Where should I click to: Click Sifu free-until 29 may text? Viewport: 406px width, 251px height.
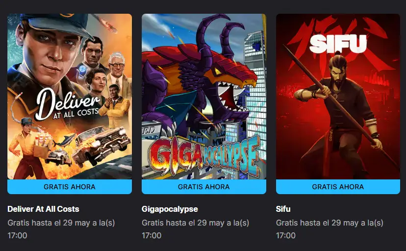[330, 229]
